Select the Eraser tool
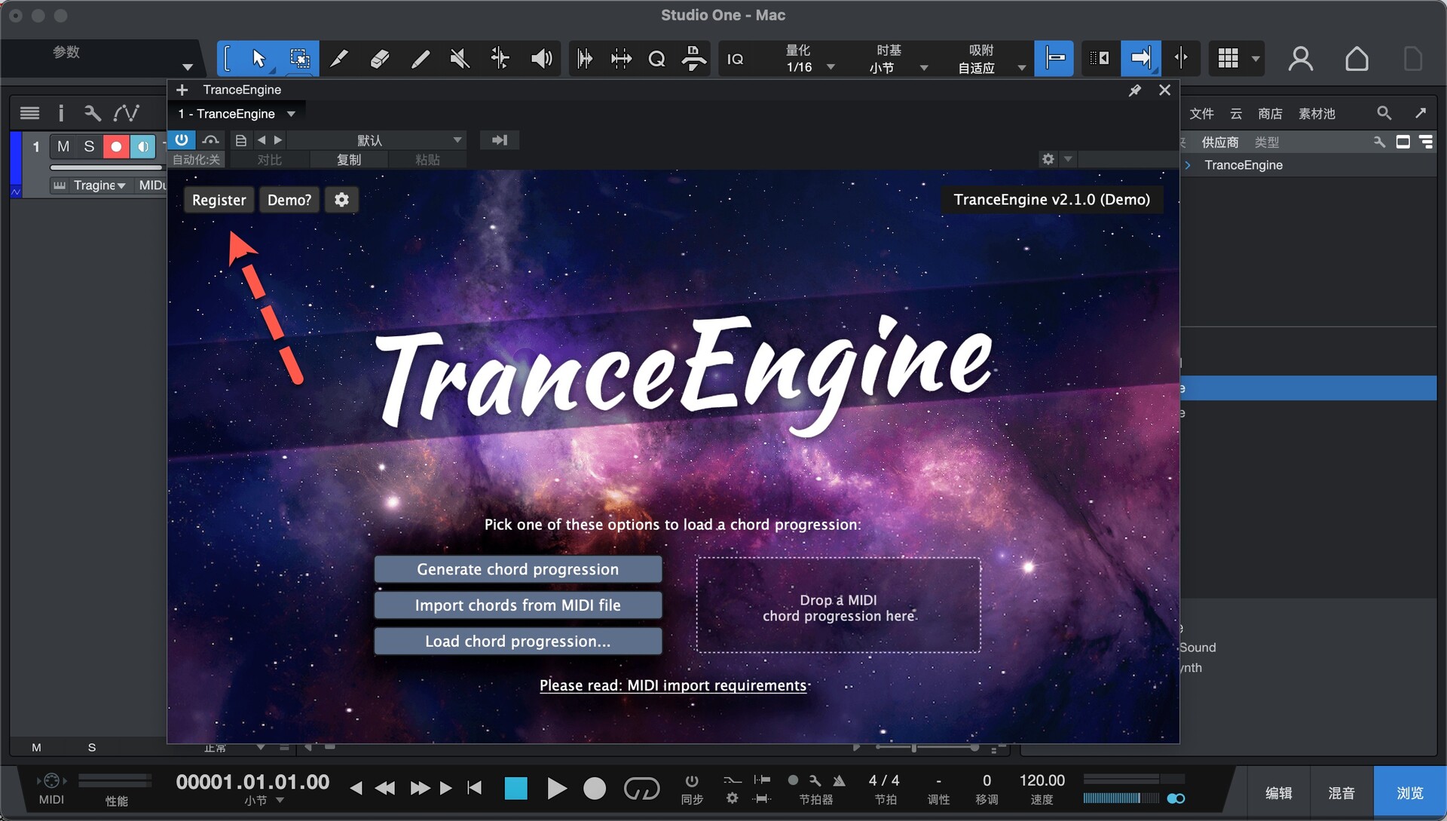 point(380,58)
